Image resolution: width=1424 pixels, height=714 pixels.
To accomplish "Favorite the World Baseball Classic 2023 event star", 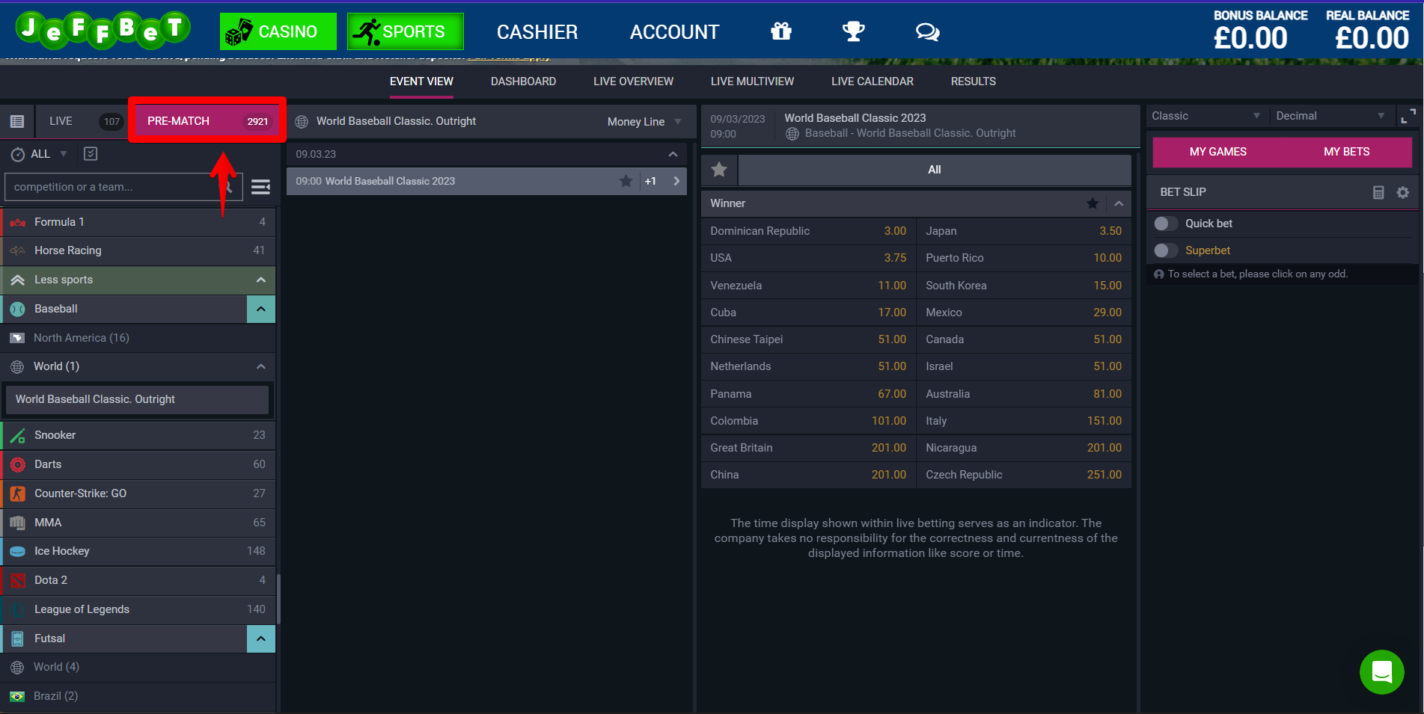I will (626, 181).
